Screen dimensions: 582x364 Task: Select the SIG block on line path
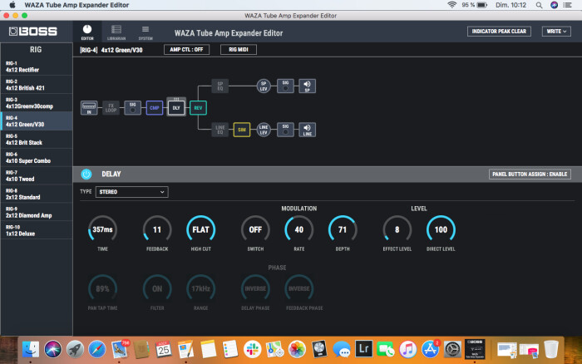285,130
